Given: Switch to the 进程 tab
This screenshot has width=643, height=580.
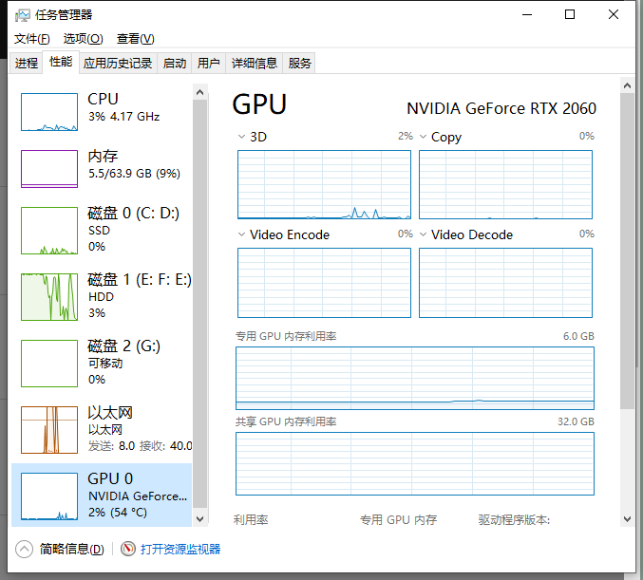Looking at the screenshot, I should coord(27,63).
